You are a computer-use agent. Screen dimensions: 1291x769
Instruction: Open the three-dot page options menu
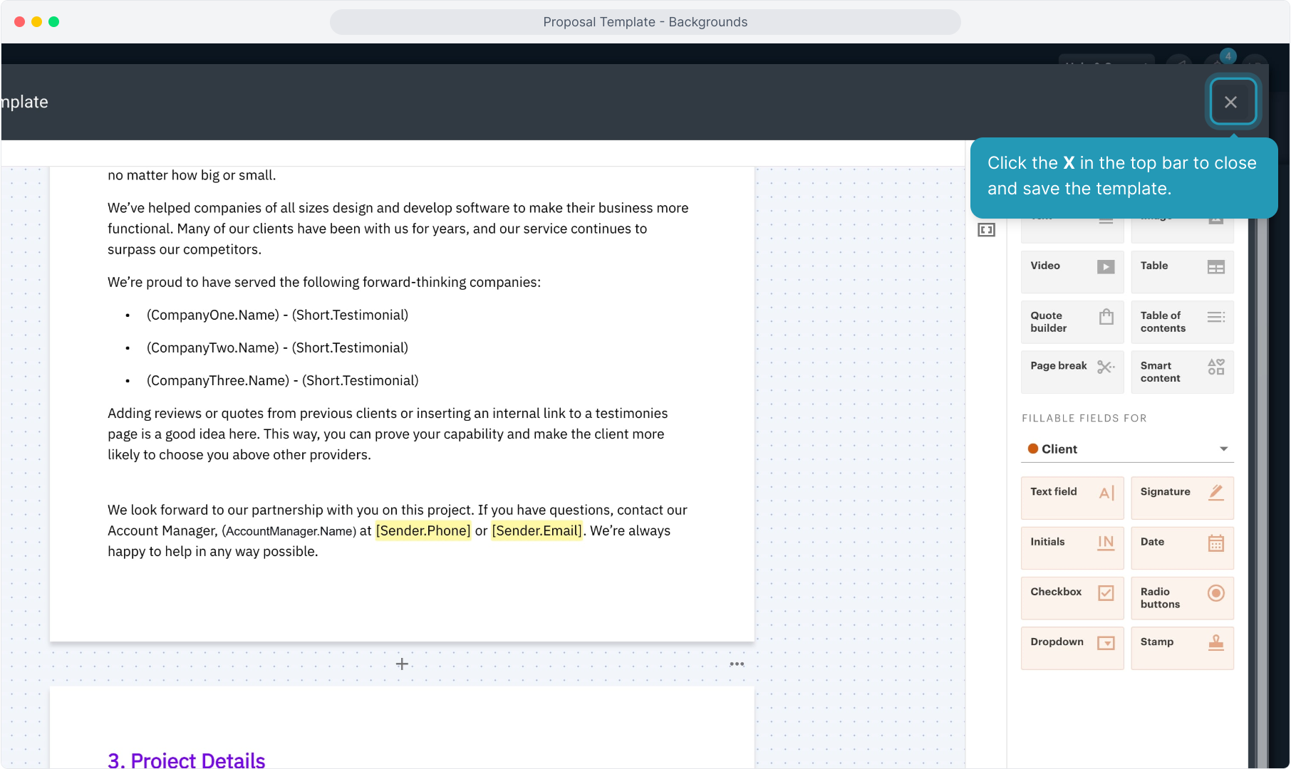[x=737, y=664]
